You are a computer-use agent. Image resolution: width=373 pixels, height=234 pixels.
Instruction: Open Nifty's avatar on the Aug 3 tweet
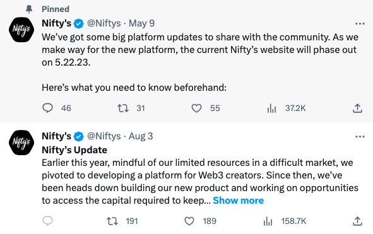(21, 143)
